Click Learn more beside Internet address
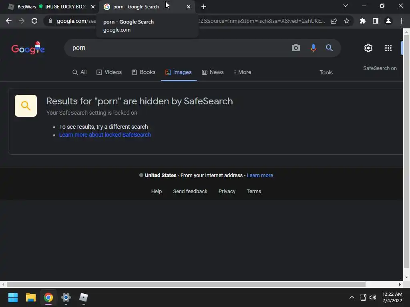The image size is (410, 307). pyautogui.click(x=259, y=175)
